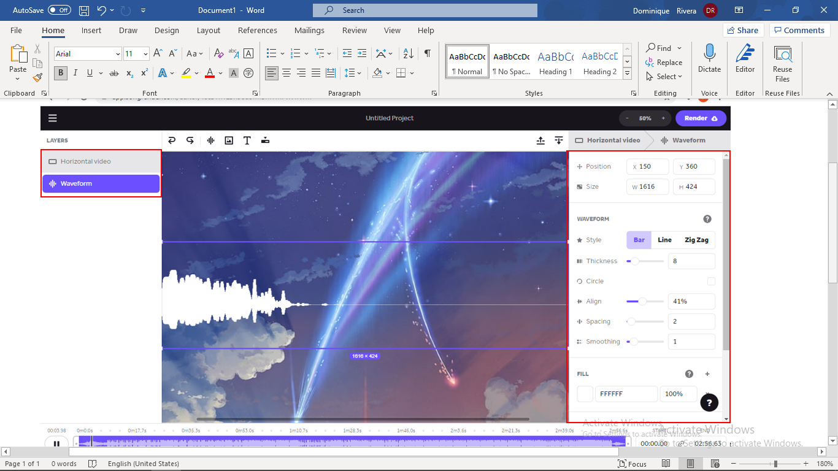Apply subscript formatting
Viewport: 838px width, 471px height.
click(x=129, y=73)
